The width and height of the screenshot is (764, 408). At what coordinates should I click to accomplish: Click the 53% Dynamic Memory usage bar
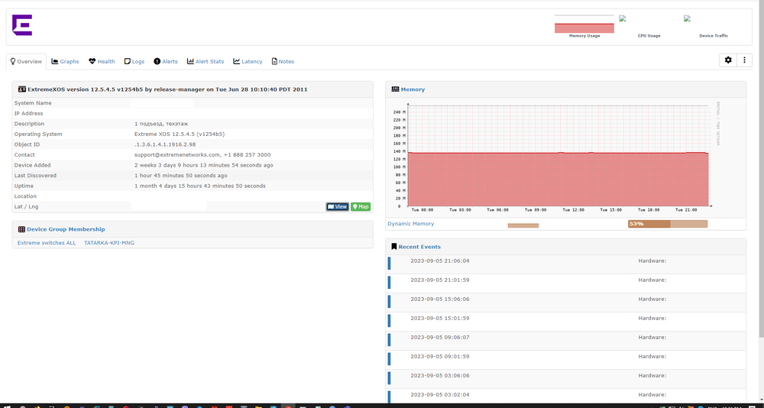667,224
